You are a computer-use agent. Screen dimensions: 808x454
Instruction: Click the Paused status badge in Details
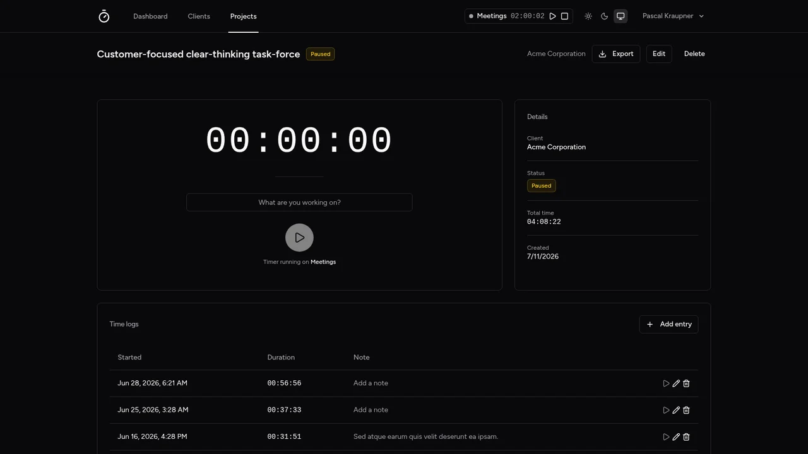(542, 186)
